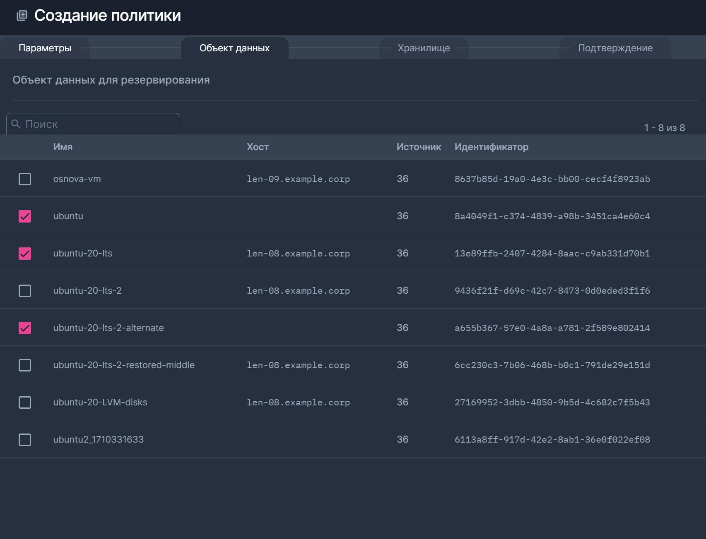Click the Идентификатор column header
This screenshot has height=539, width=706.
[x=491, y=147]
